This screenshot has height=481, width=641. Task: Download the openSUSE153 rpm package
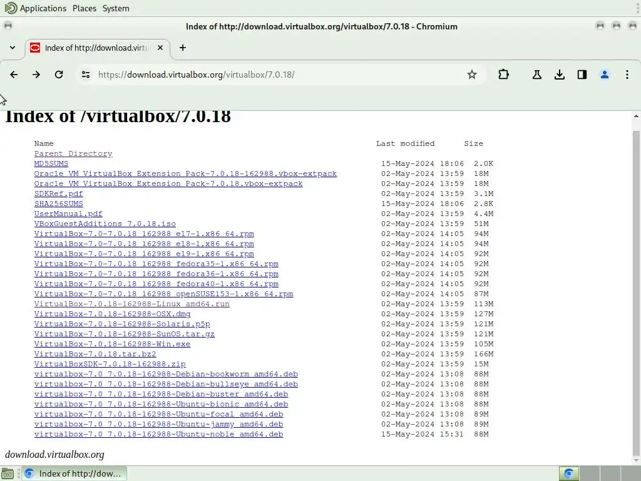pos(163,294)
